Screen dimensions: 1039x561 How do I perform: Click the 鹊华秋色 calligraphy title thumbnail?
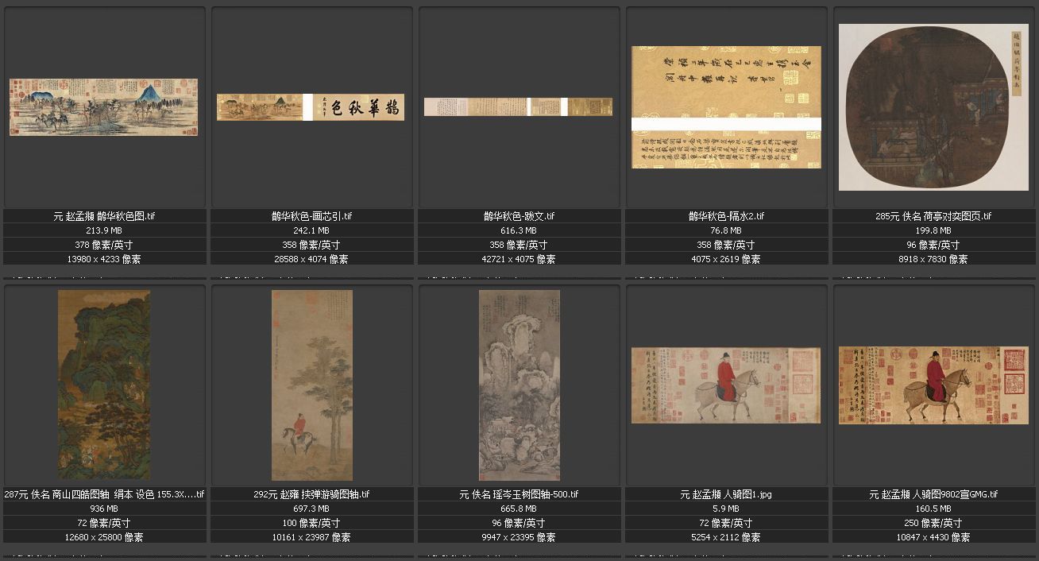click(x=311, y=107)
